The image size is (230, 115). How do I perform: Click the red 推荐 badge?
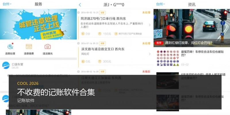coord(159,43)
